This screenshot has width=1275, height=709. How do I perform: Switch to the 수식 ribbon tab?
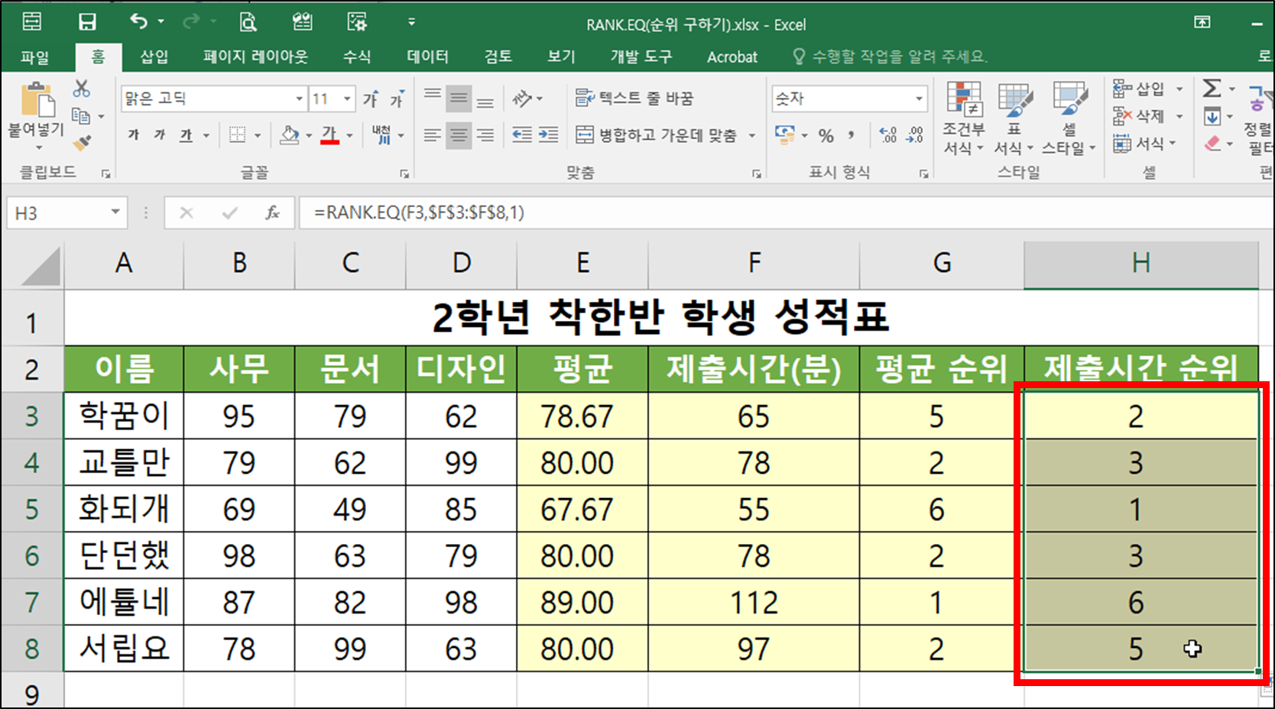click(356, 56)
